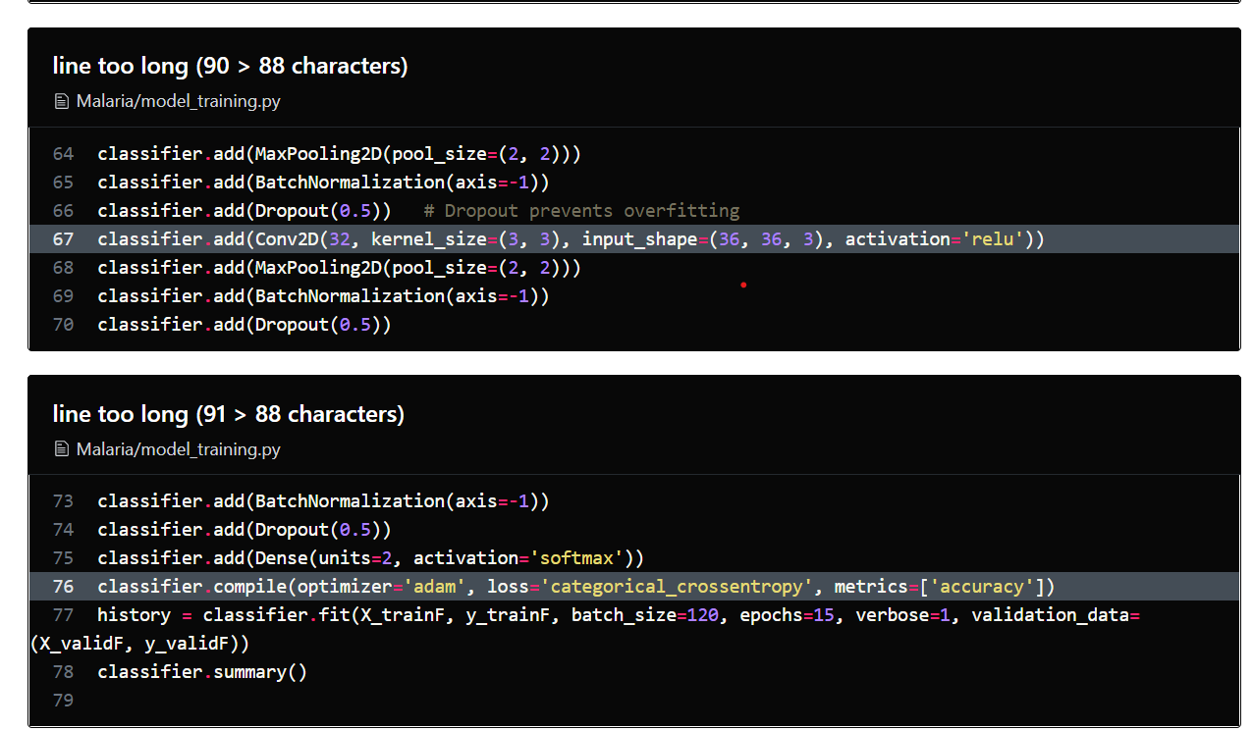Screen dimensions: 1253x731
Task: Click line number 64
Action: click(63, 154)
